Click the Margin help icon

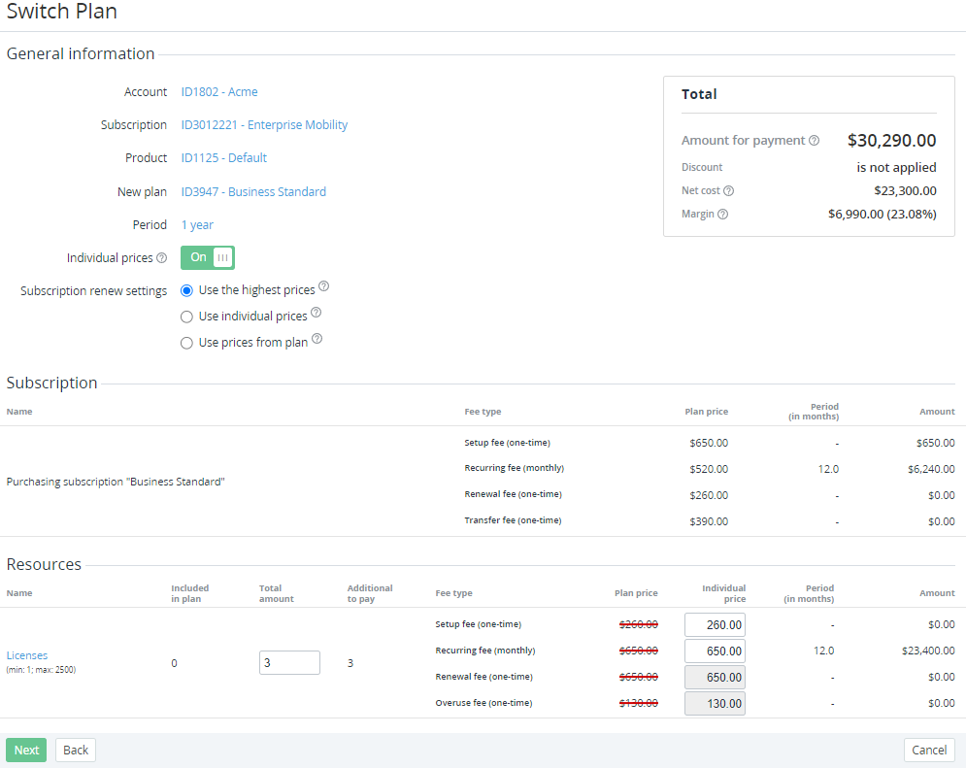coord(723,215)
